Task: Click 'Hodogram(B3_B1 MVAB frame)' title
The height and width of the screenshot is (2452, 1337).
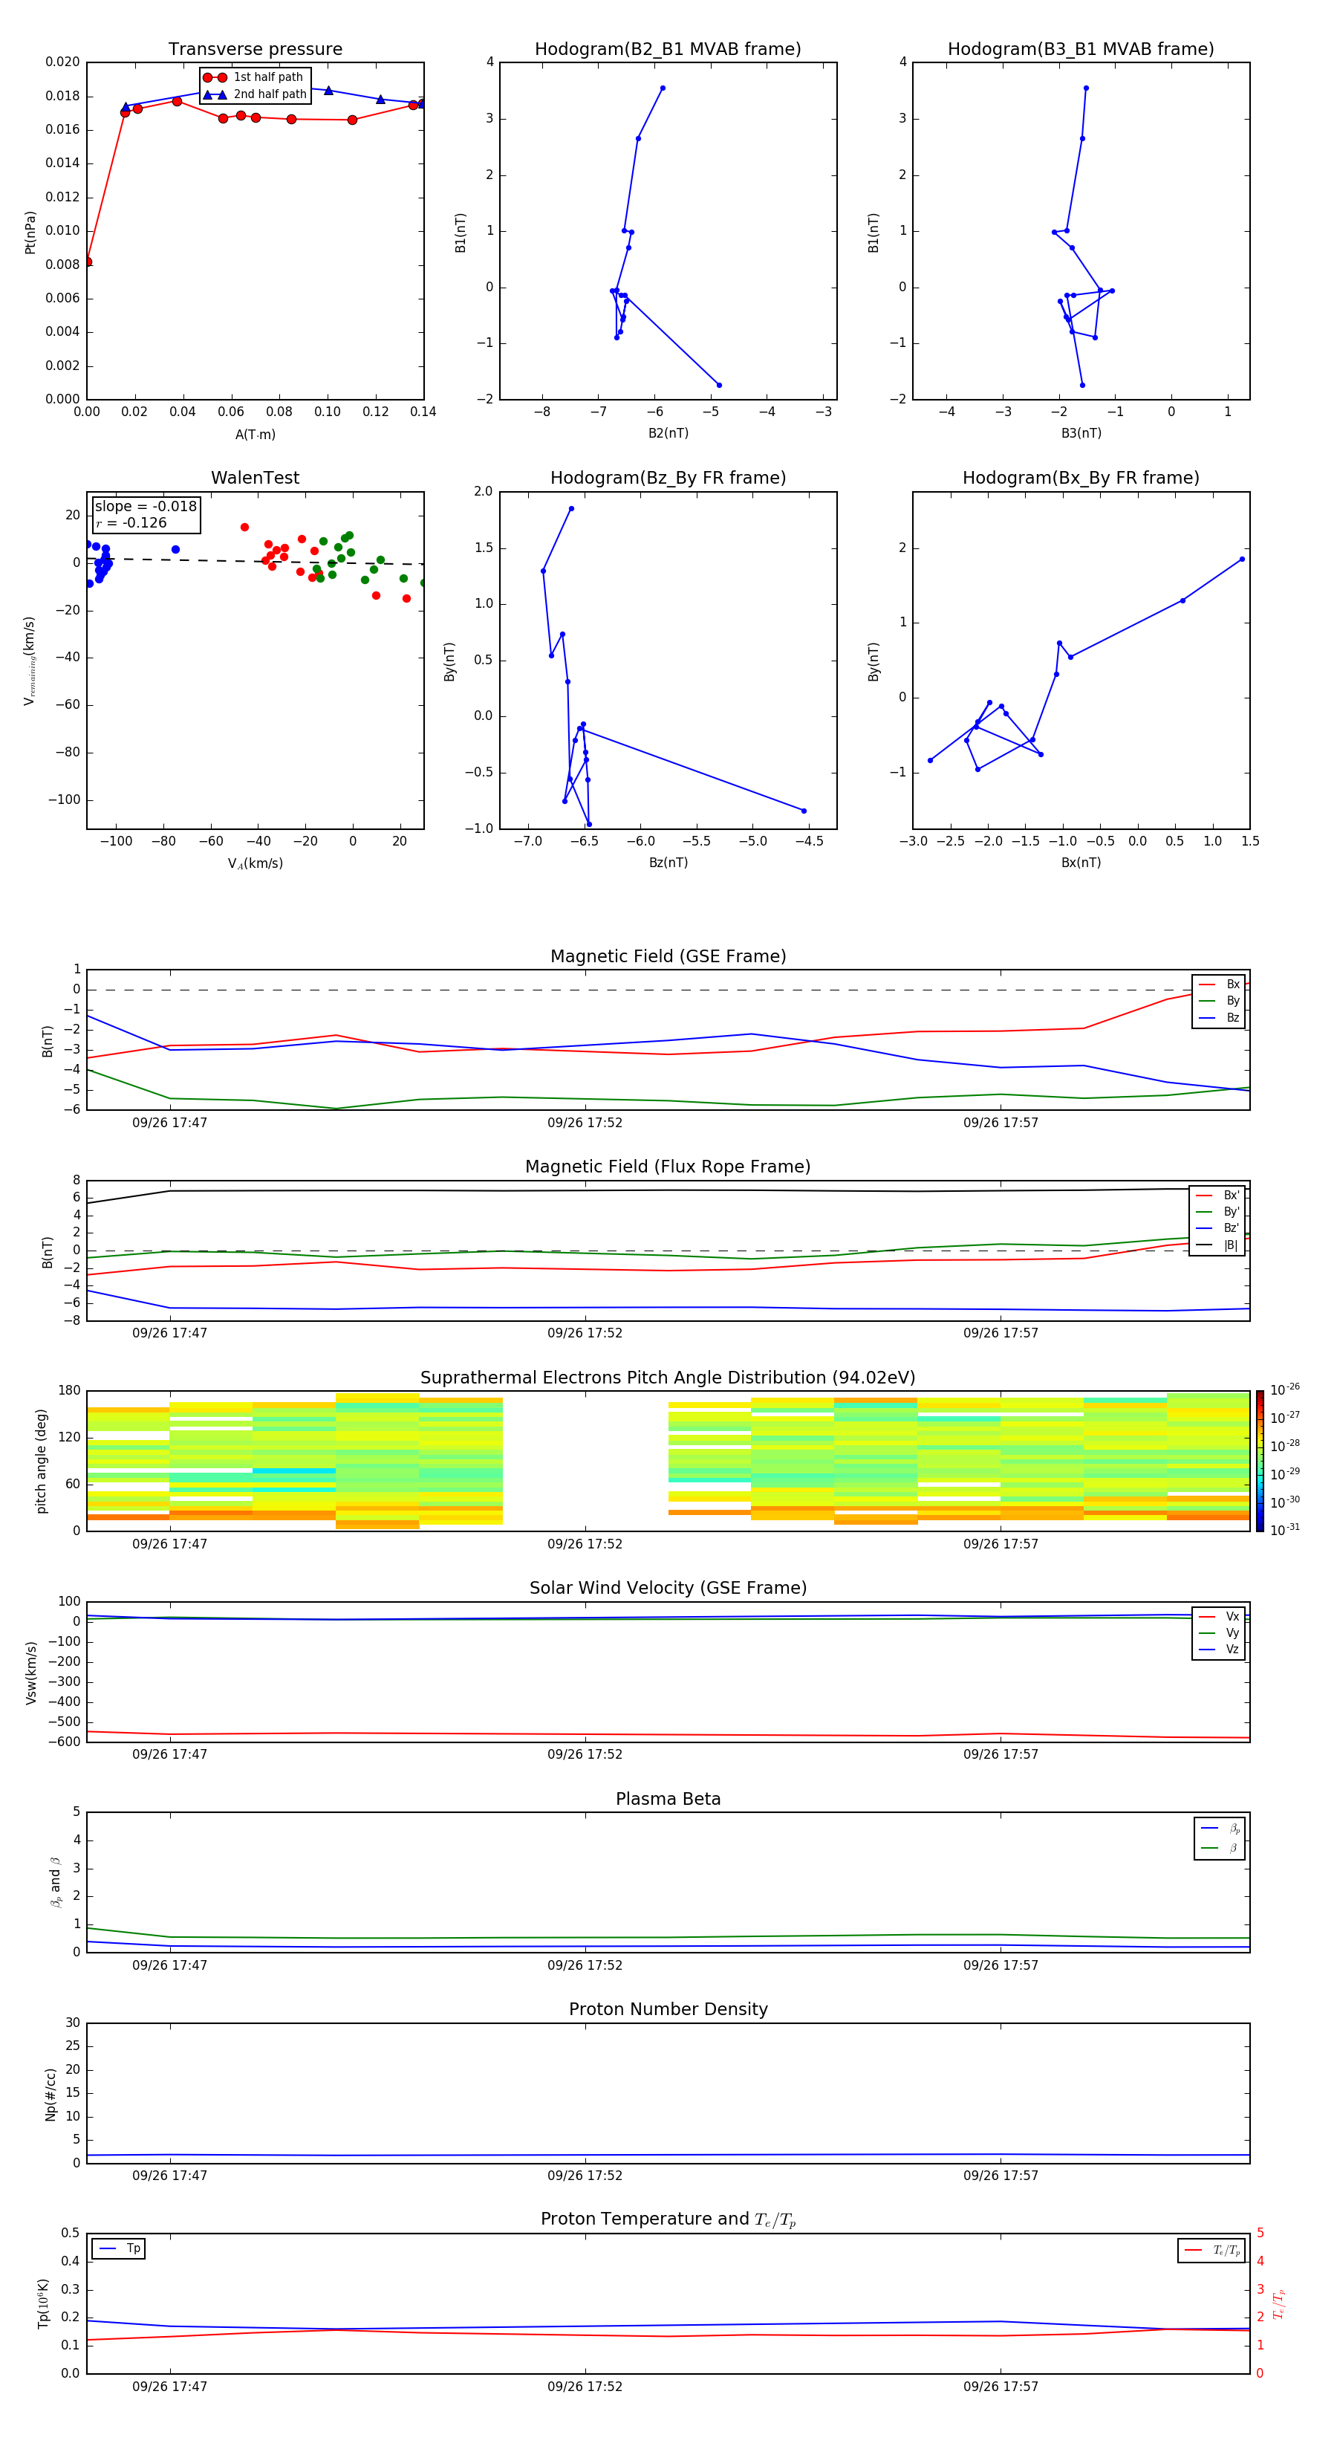Action: pos(1081,50)
